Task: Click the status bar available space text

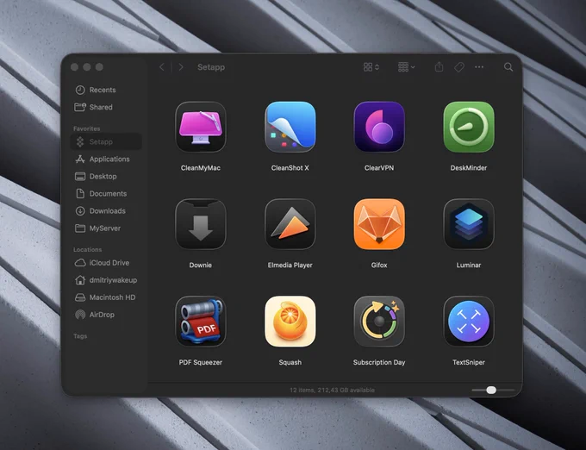Action: pyautogui.click(x=332, y=390)
